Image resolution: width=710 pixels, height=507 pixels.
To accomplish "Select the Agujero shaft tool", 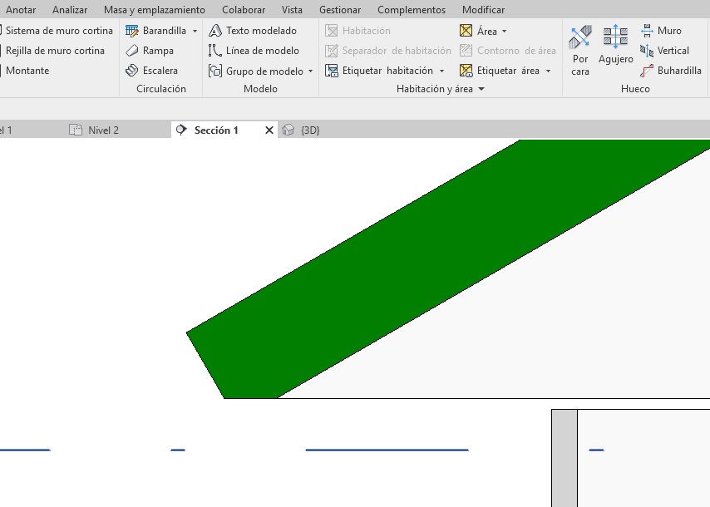I will [x=615, y=46].
